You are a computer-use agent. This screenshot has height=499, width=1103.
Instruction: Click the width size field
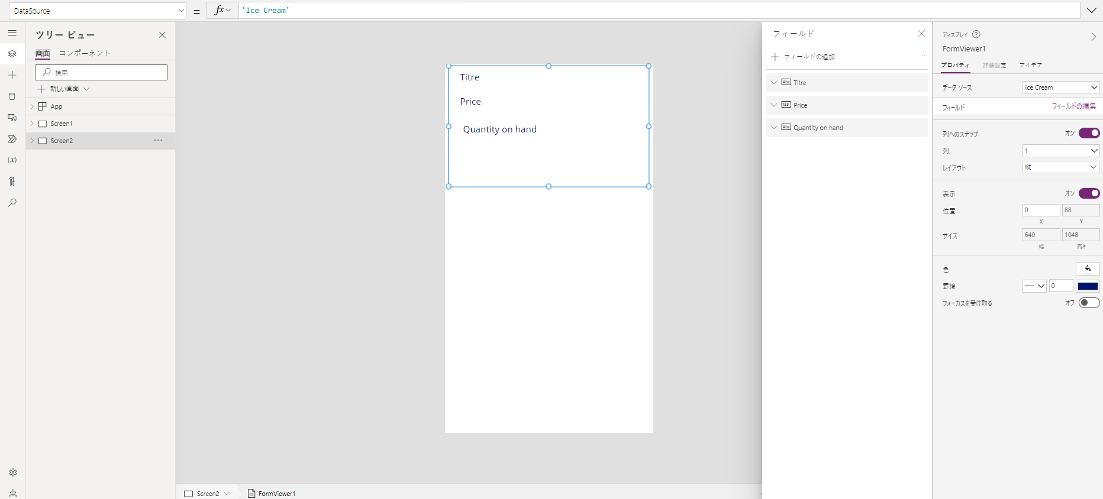coord(1041,235)
